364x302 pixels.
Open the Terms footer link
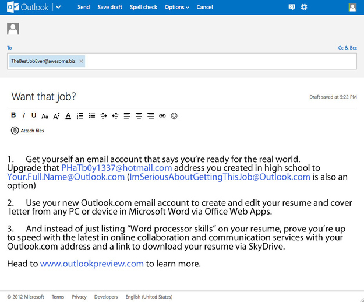coord(58,297)
